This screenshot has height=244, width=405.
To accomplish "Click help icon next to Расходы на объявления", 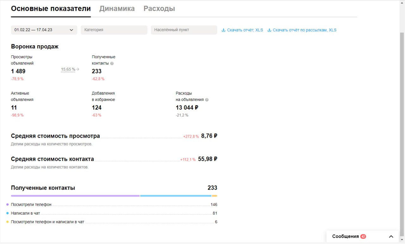I will 207,100.
